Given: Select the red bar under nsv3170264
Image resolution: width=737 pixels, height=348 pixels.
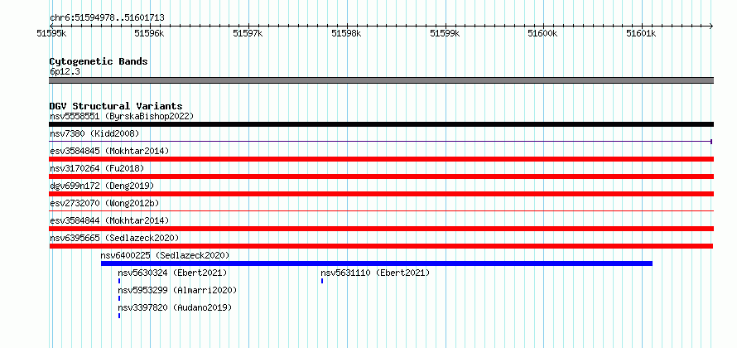Looking at the screenshot, I should pyautogui.click(x=381, y=176).
